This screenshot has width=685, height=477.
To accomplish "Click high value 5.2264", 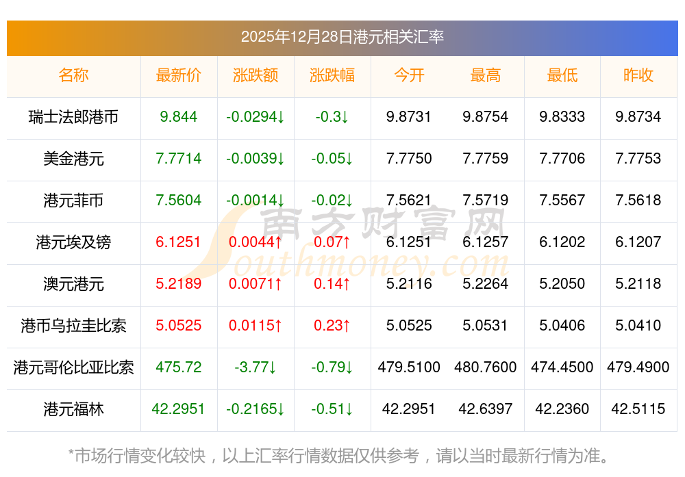I will (486, 284).
